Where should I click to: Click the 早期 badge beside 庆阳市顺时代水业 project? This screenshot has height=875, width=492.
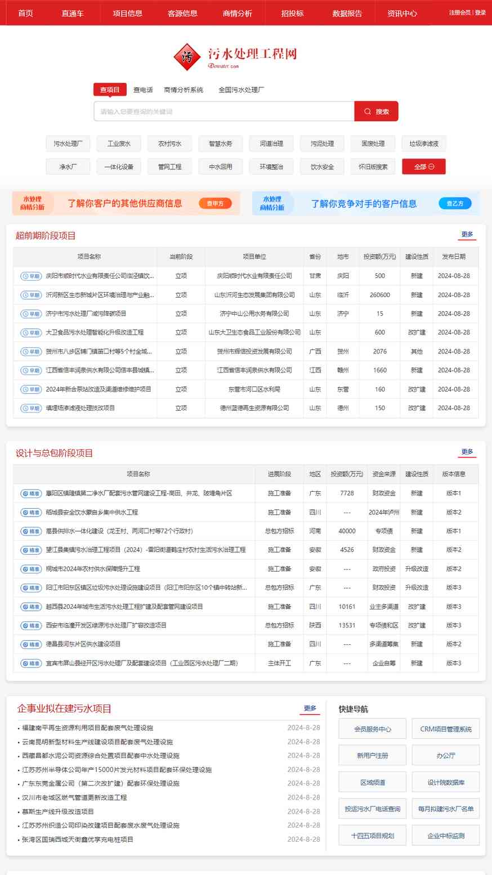tap(31, 276)
